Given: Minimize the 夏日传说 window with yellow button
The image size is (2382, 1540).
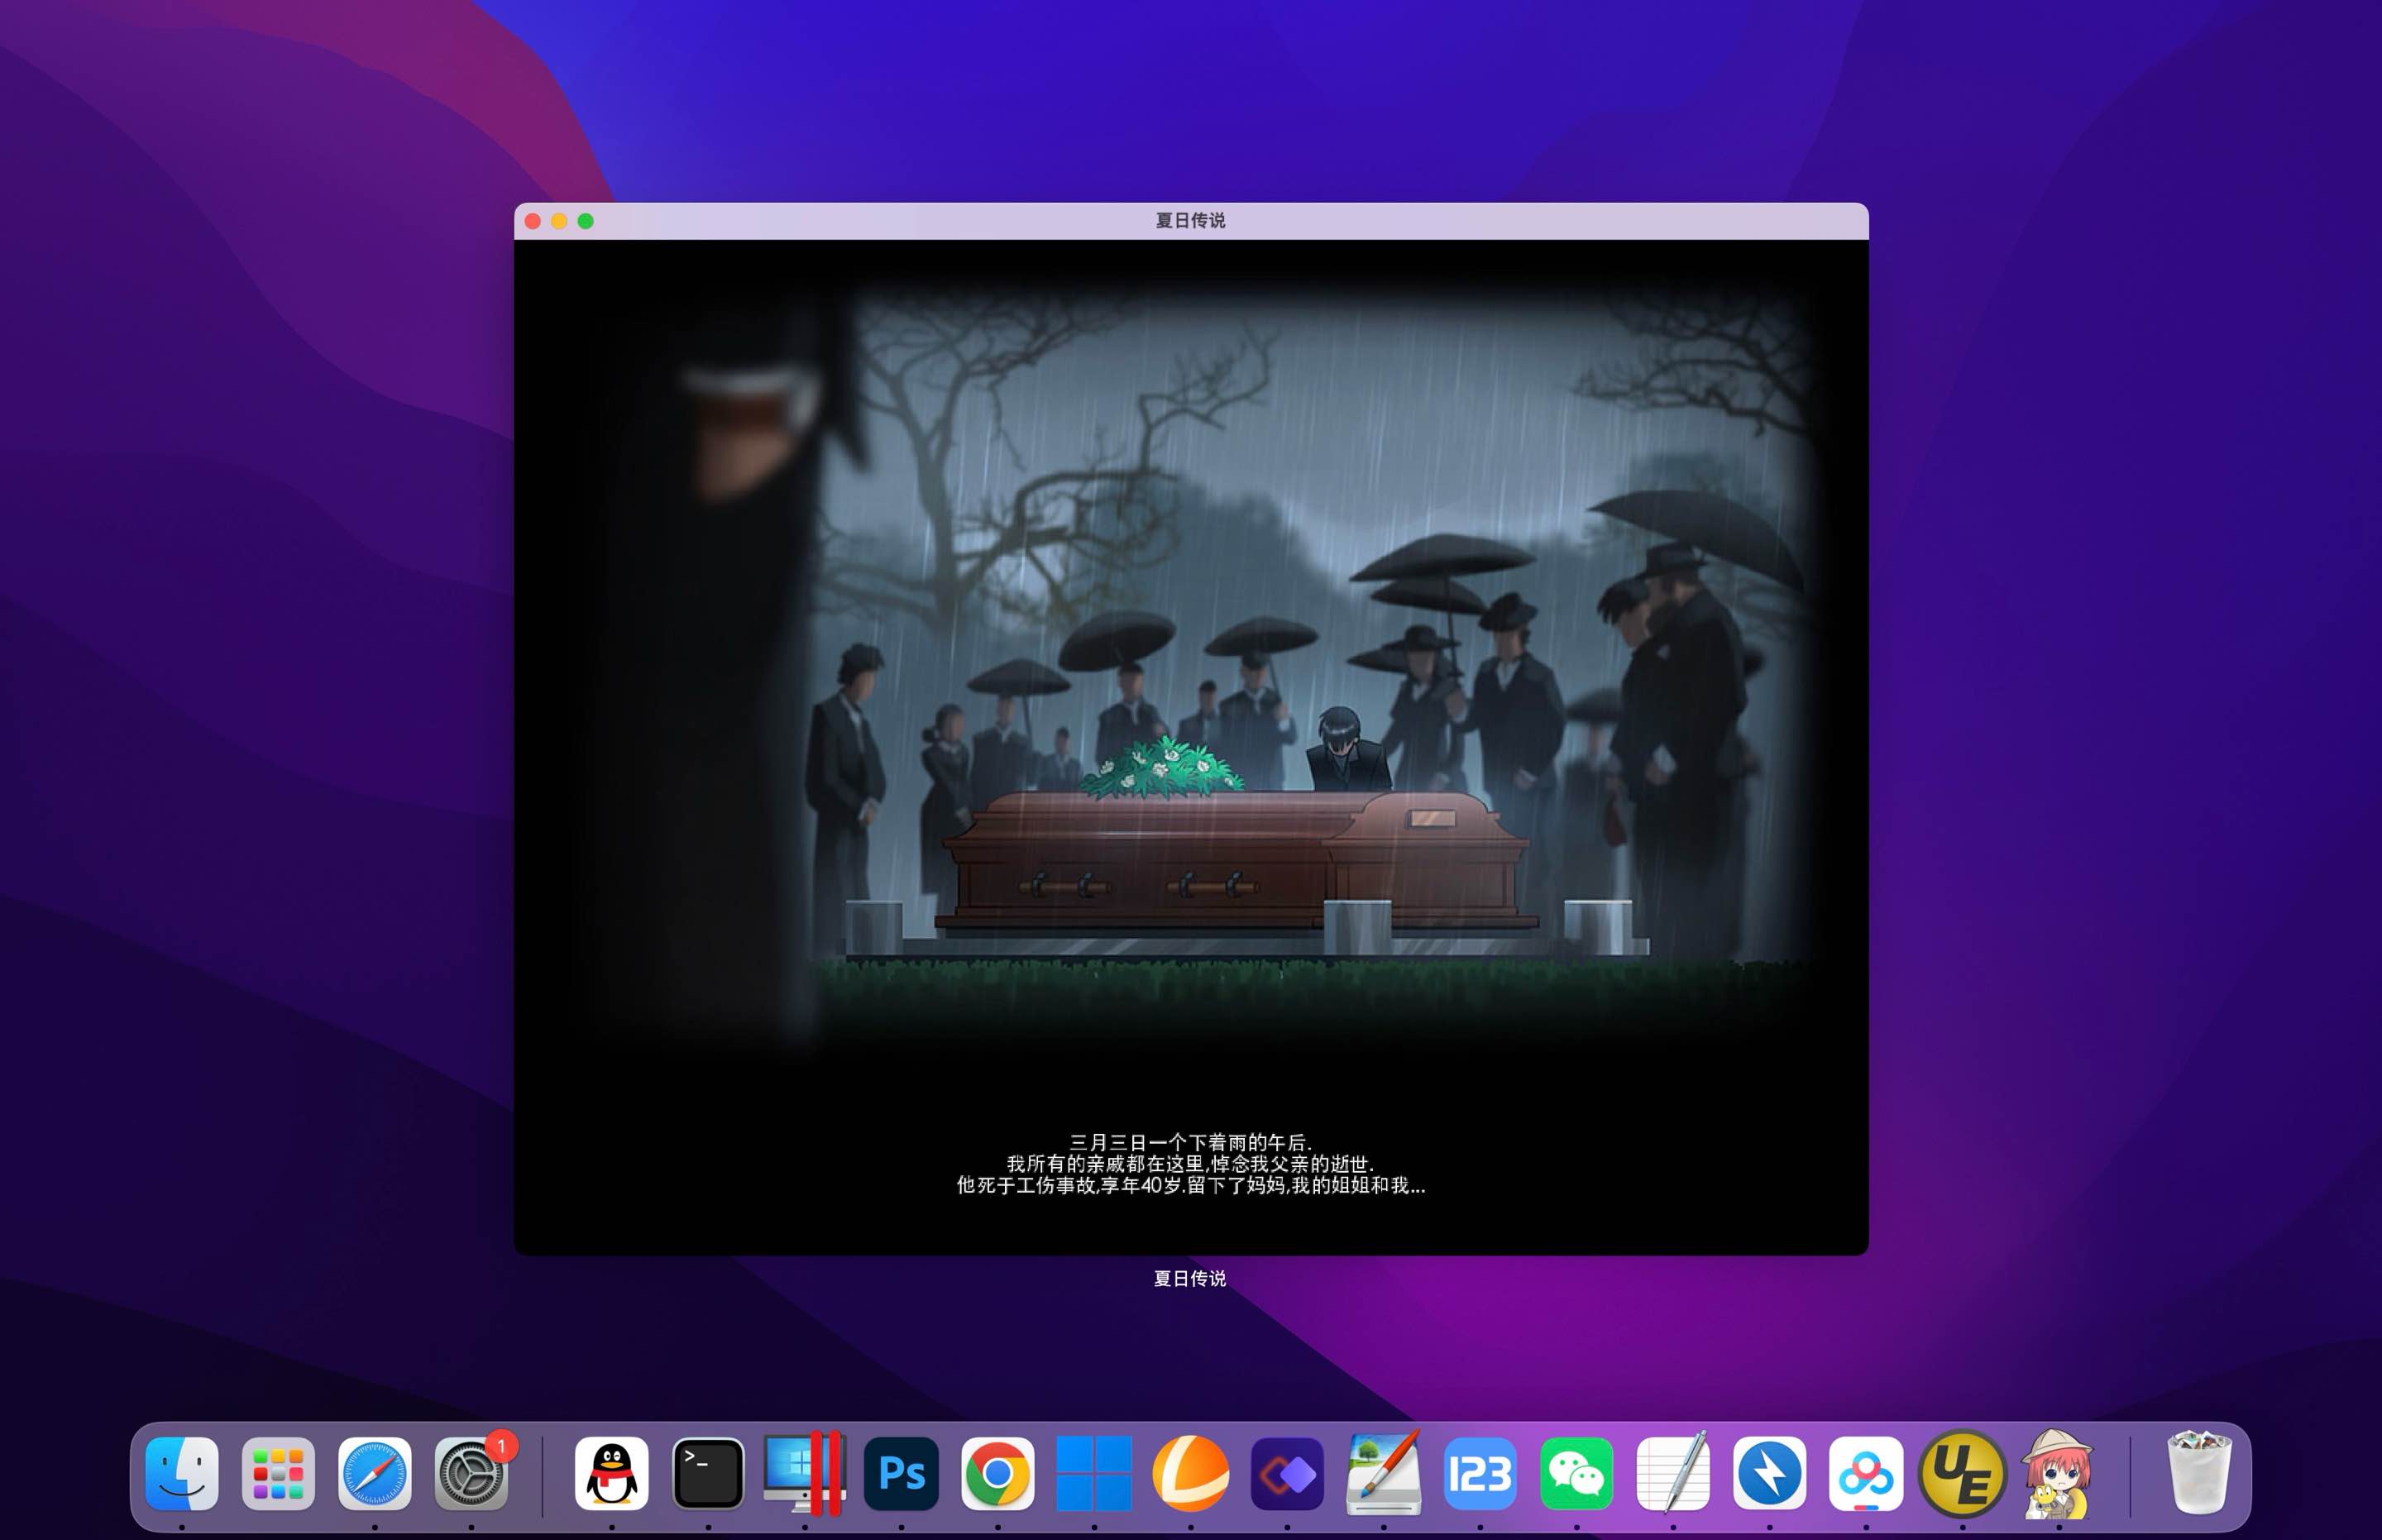Looking at the screenshot, I should (559, 221).
